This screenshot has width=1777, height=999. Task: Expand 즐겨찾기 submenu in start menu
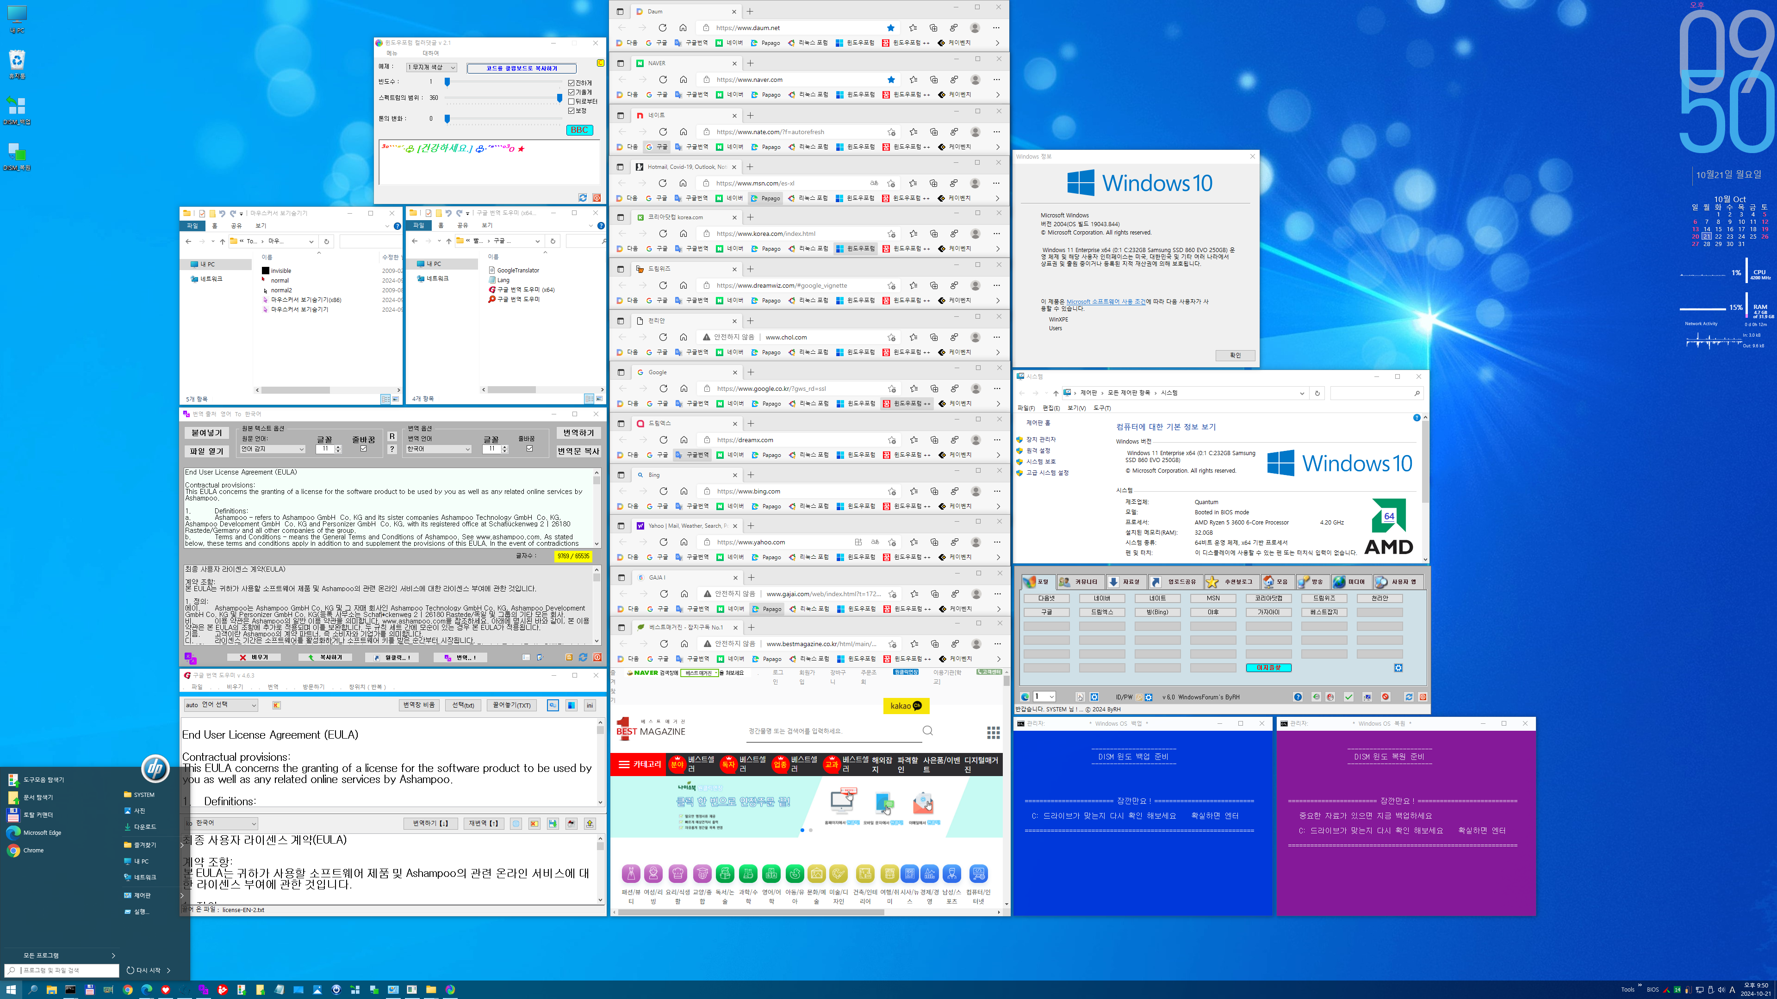[153, 845]
